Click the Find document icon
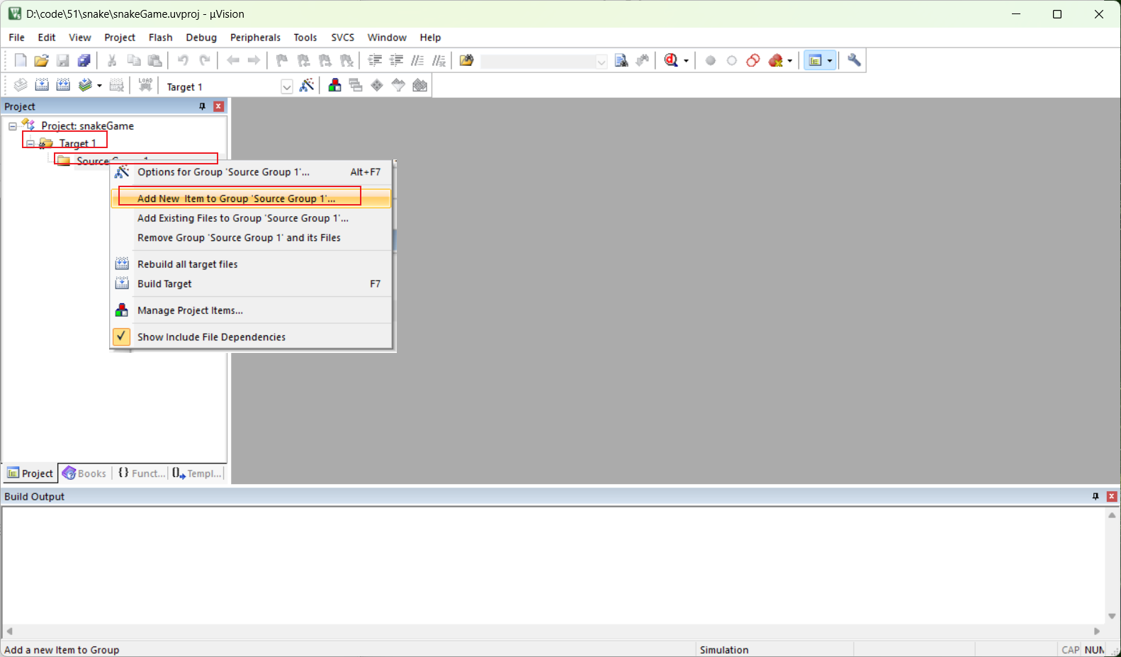This screenshot has width=1121, height=657. [x=621, y=61]
